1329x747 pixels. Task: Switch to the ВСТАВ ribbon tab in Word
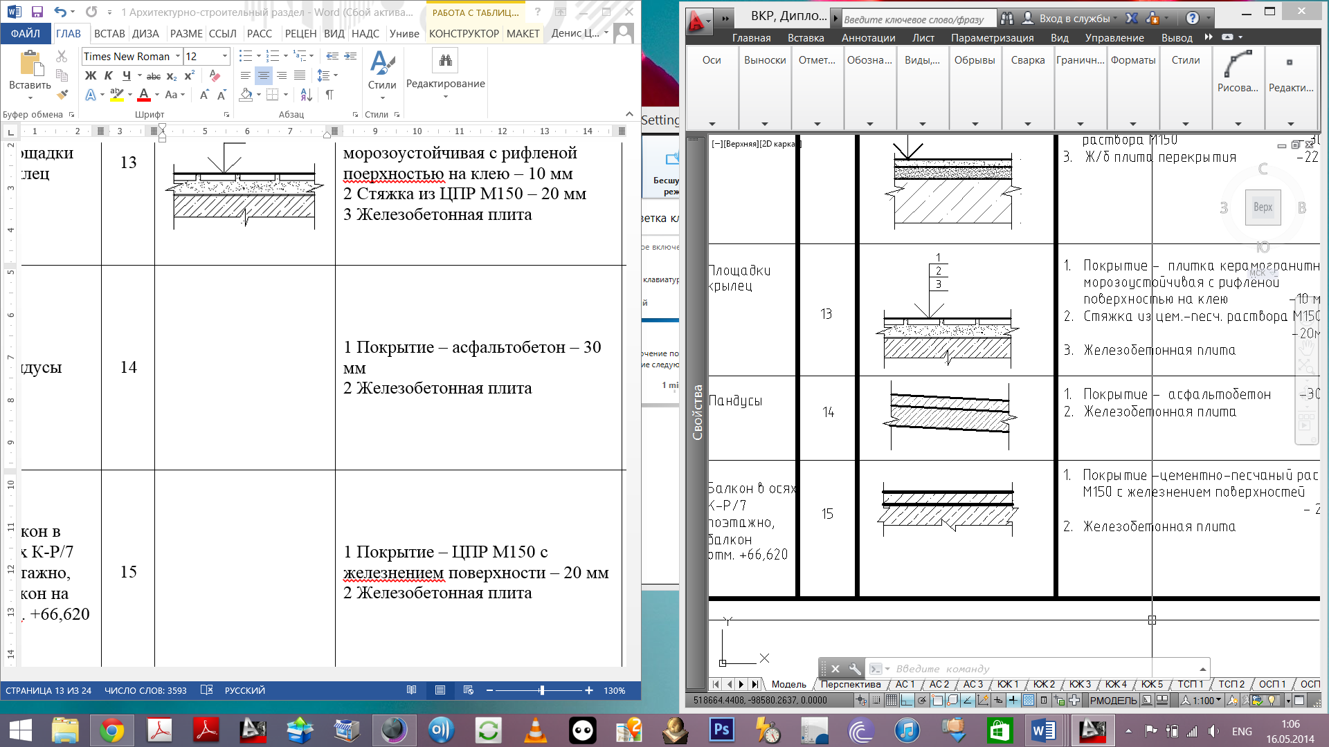(109, 33)
